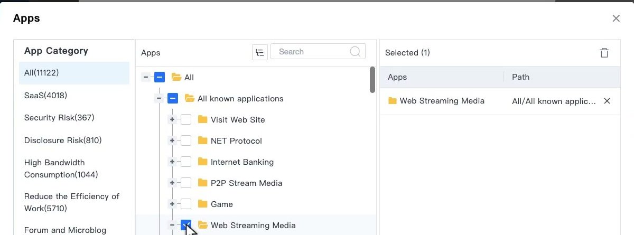Expand the P2P Stream Media node
The width and height of the screenshot is (634, 235).
pyautogui.click(x=172, y=183)
